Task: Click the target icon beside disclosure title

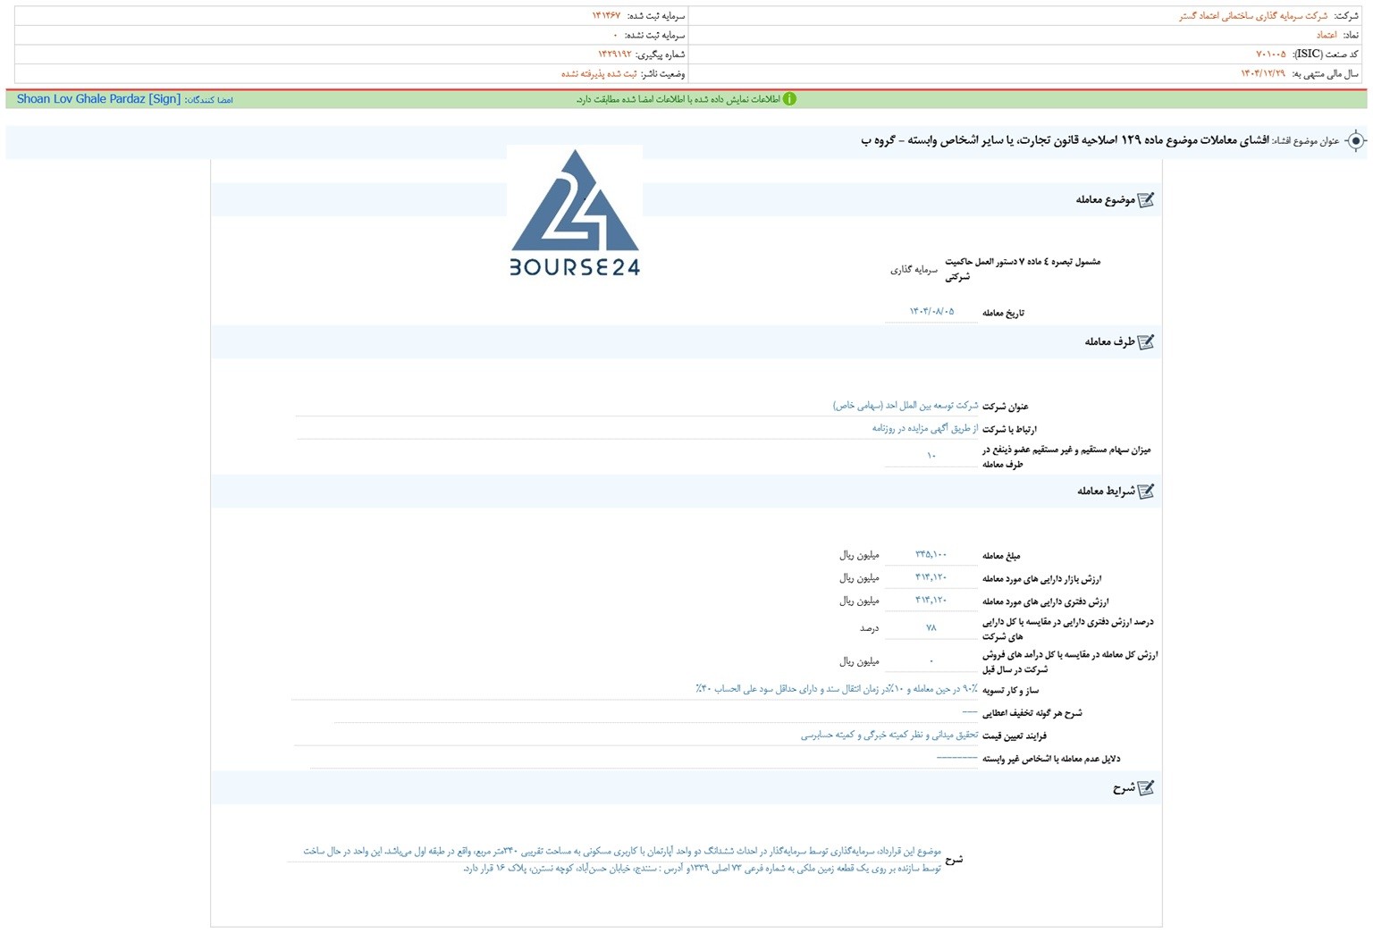Action: coord(1355,141)
